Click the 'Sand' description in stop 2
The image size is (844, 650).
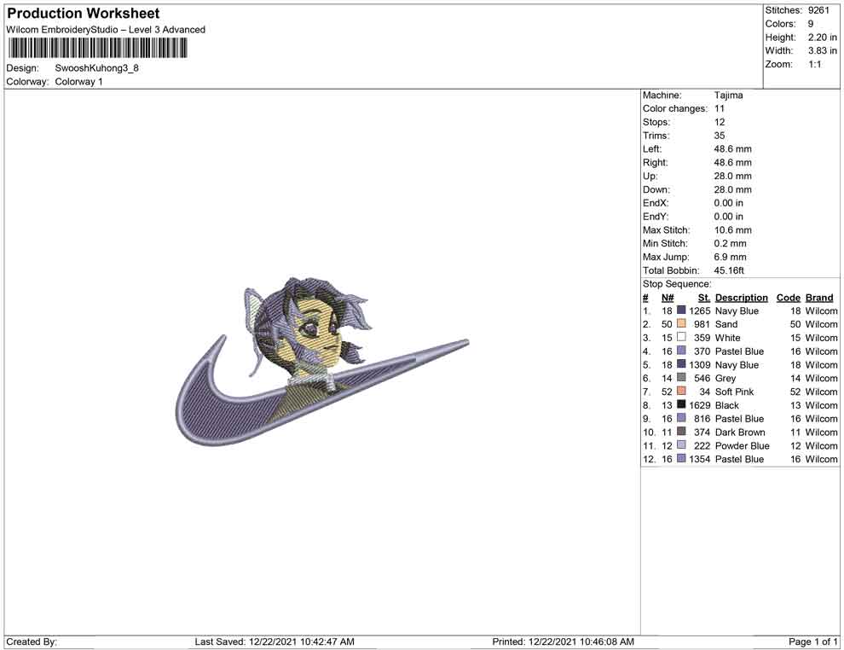(x=726, y=324)
